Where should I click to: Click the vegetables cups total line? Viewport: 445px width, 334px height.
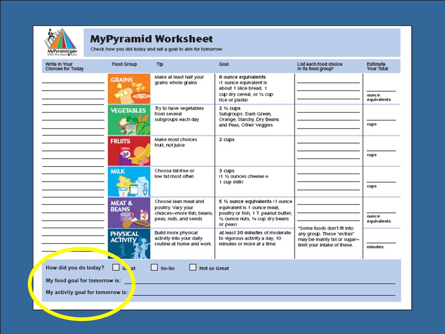[x=381, y=120]
